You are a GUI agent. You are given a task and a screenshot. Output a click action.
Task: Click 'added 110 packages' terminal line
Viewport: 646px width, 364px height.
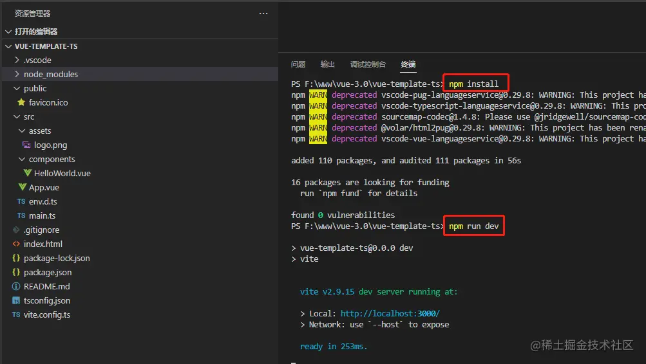click(x=406, y=160)
